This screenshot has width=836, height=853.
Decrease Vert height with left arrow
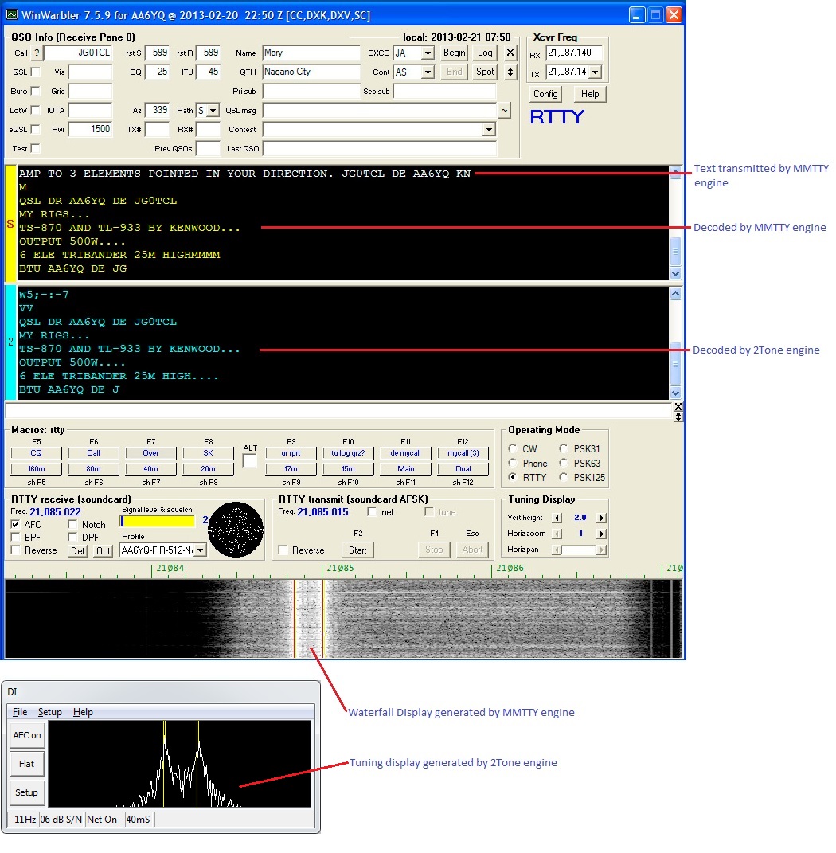pos(557,518)
